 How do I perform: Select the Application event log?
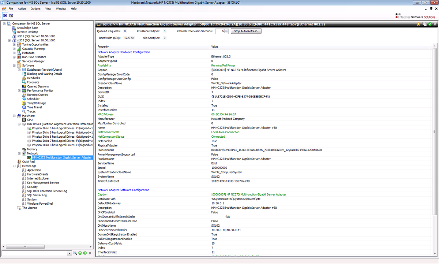(x=34, y=170)
